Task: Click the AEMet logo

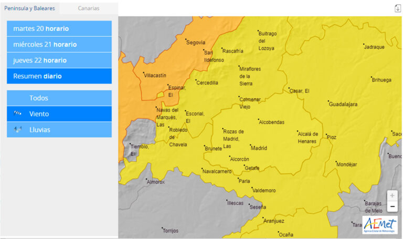Action: pyautogui.click(x=380, y=225)
